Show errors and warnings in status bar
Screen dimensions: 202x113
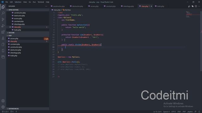(x=5, y=112)
